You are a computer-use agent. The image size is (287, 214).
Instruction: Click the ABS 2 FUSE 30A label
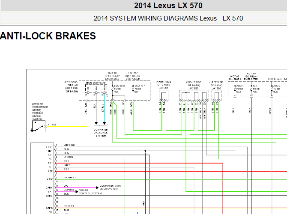[x=277, y=89]
